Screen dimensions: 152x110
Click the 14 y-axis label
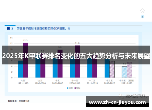tap(11, 38)
